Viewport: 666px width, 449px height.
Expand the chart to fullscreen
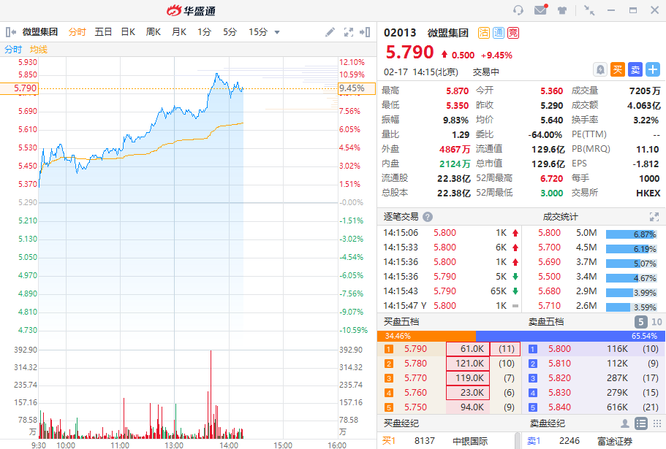(348, 32)
